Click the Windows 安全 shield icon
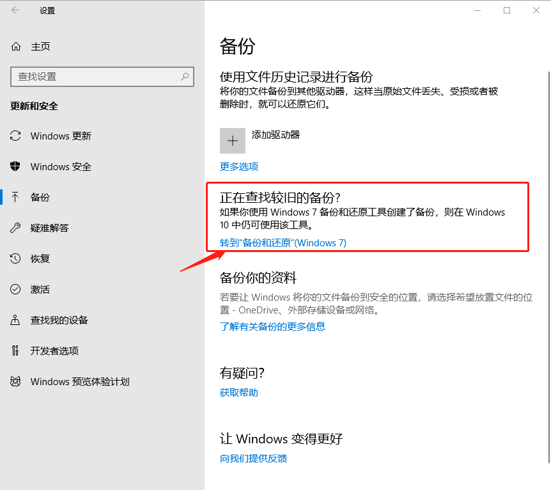This screenshot has width=551, height=490. tap(15, 166)
